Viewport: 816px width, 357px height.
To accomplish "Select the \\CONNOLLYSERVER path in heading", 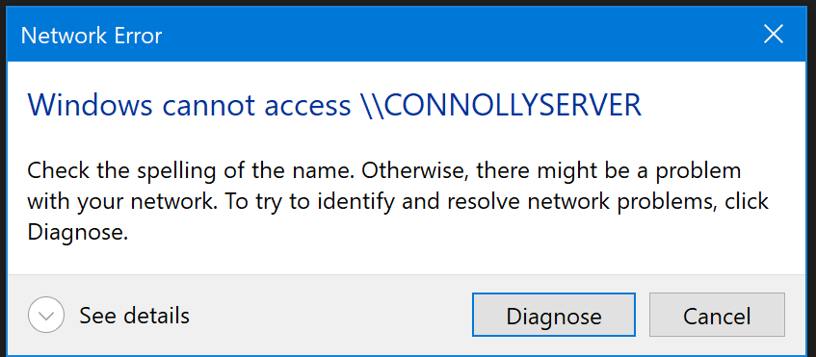I will tap(501, 105).
